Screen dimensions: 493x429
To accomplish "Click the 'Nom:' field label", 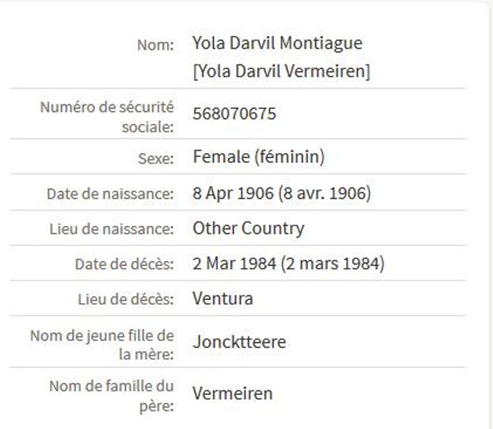I will point(155,45).
